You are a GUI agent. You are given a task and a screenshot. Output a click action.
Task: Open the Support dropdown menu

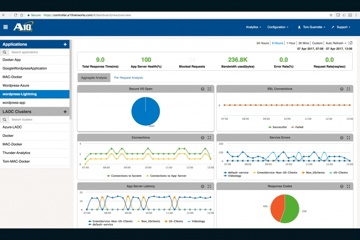pos(341,27)
